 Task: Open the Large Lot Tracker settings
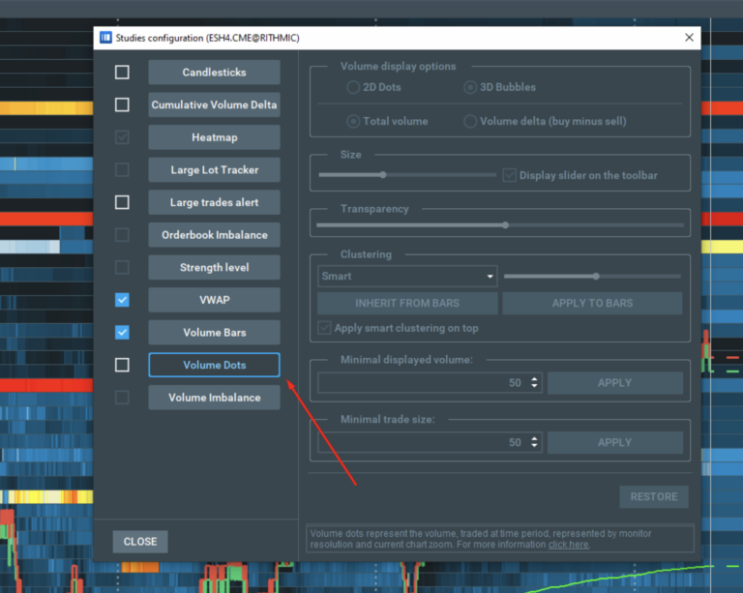(214, 170)
